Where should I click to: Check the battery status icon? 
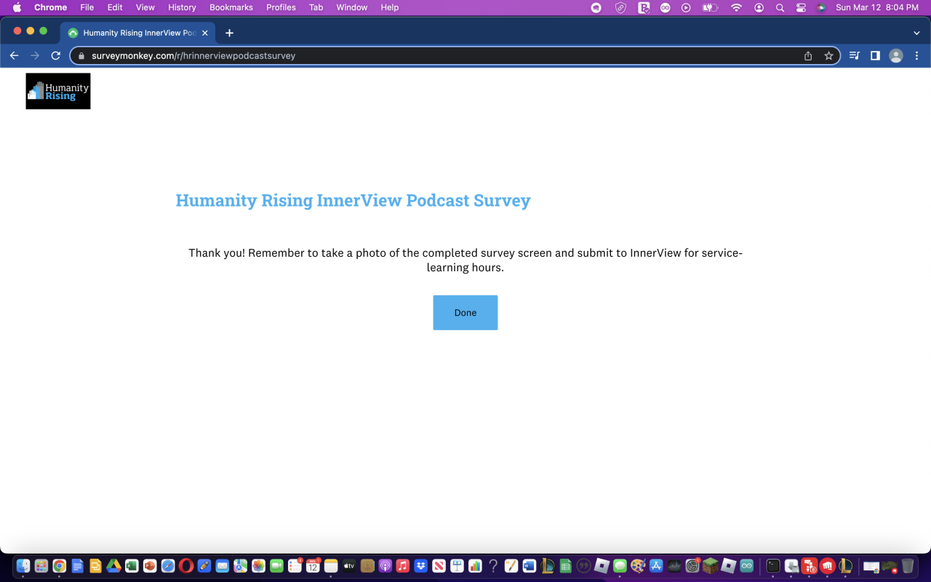coord(710,7)
